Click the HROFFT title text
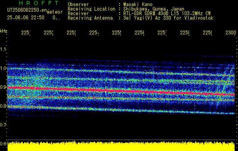 [x=39, y=3]
